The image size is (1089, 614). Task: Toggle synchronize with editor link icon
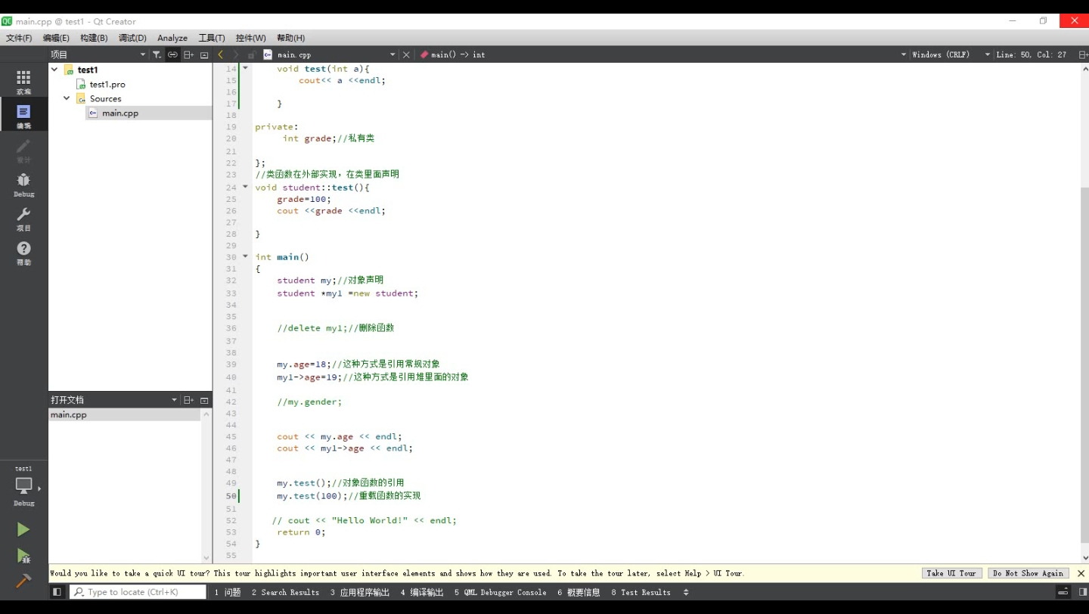(x=172, y=54)
